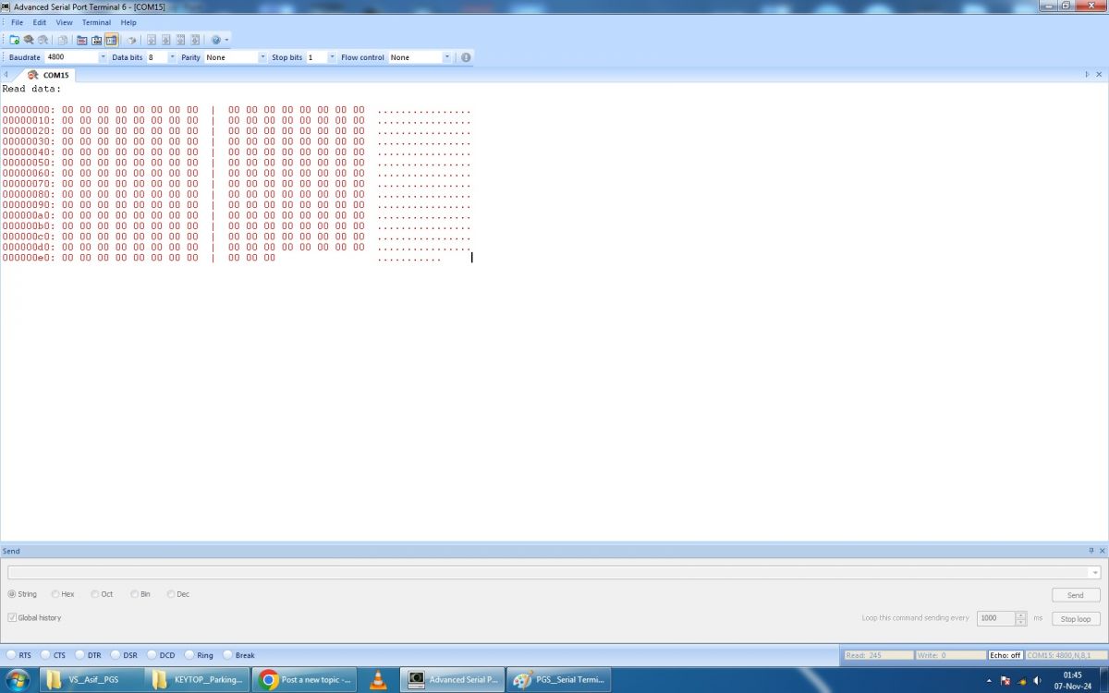Select the COM15 session tab
The height and width of the screenshot is (693, 1109).
[48, 75]
